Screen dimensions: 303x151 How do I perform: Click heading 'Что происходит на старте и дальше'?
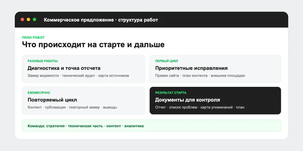[93, 45]
